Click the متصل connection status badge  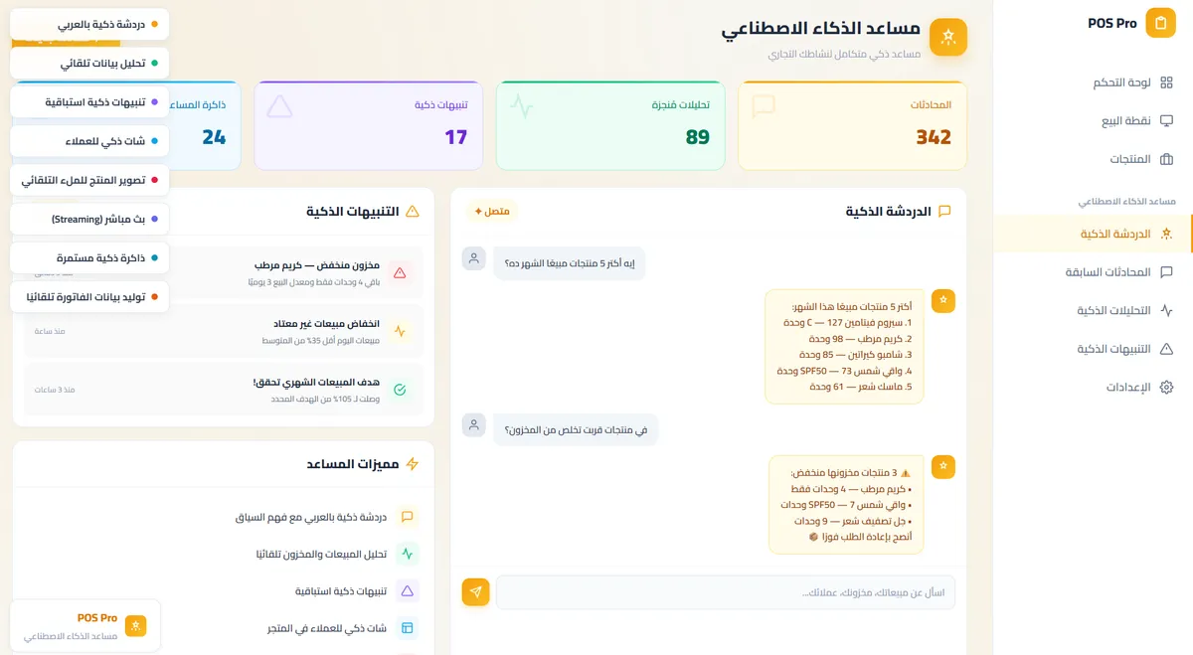[x=492, y=212]
